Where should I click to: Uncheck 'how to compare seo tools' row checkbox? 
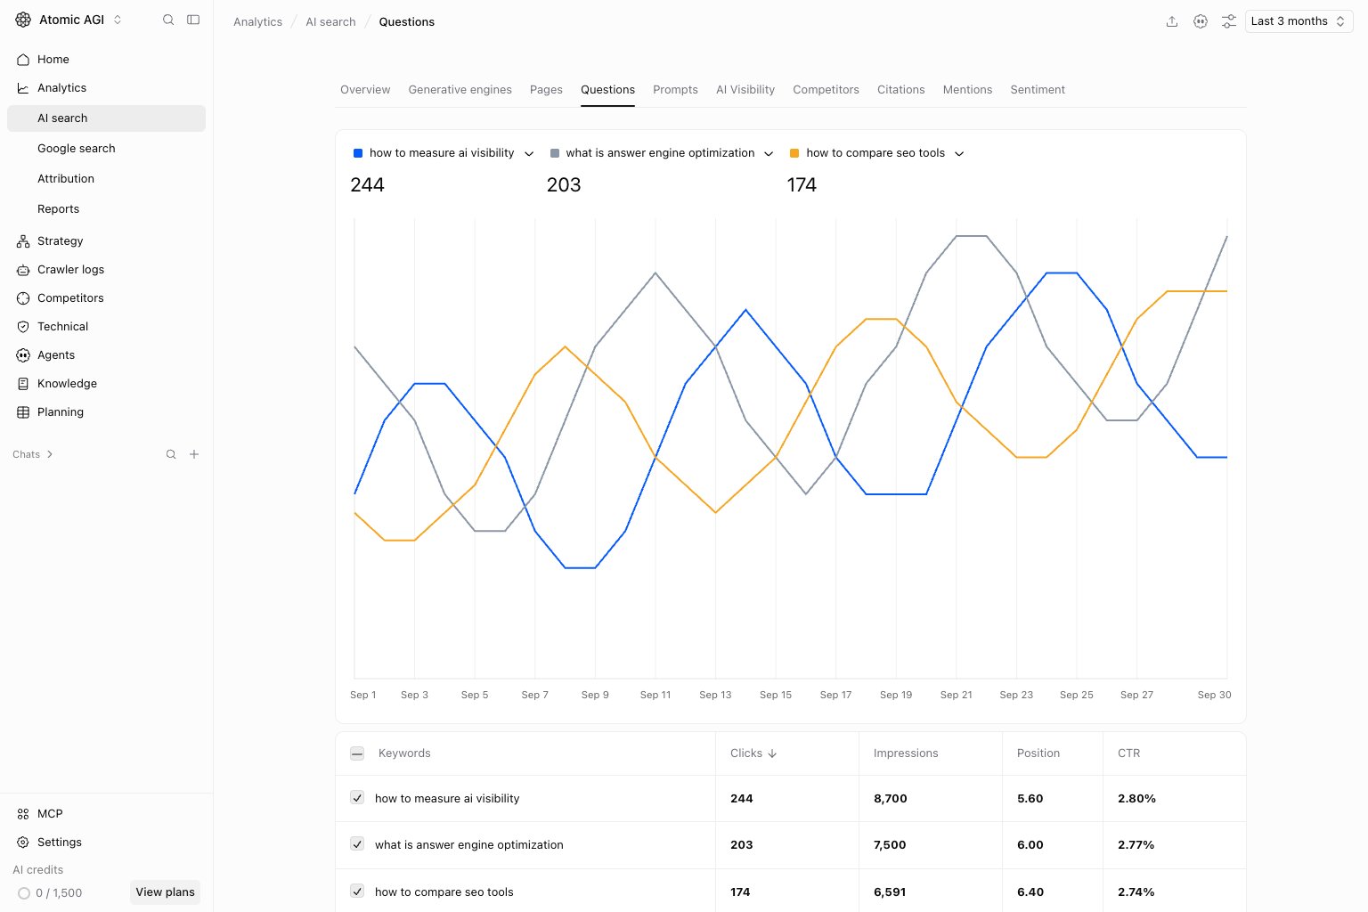click(x=357, y=891)
